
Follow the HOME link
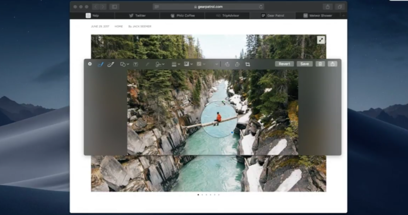point(119,27)
